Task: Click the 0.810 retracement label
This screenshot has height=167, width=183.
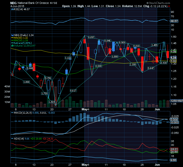Action: 136,46
